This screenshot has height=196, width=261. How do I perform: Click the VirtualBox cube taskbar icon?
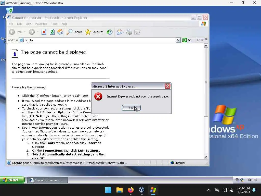pyautogui.click(x=142, y=190)
